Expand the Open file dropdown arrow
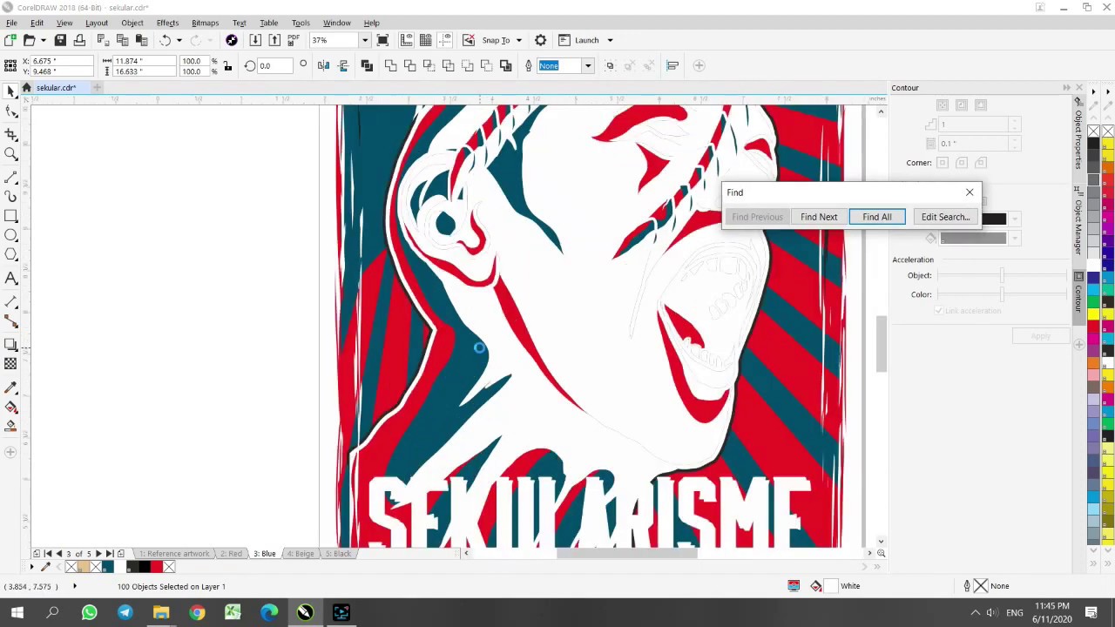Screen dimensions: 1115x627 pos(43,40)
